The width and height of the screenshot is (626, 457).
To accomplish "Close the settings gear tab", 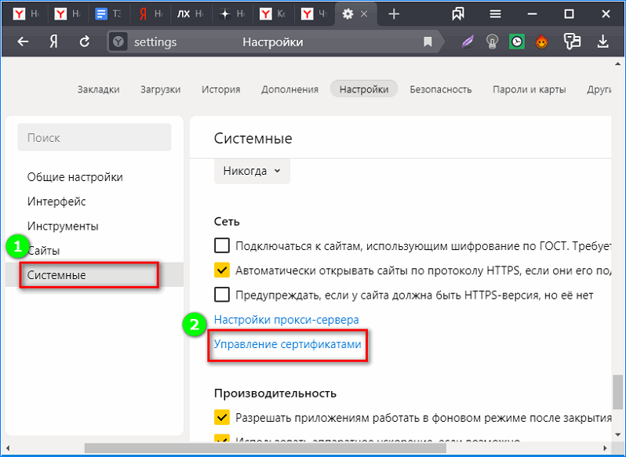I will tap(364, 14).
